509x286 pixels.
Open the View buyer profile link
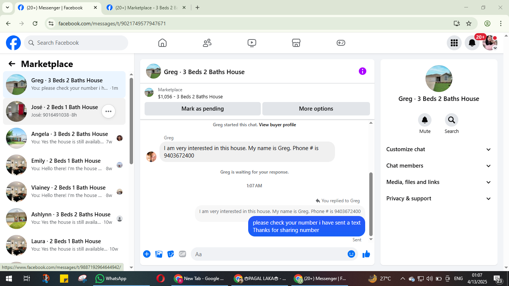coord(277,125)
